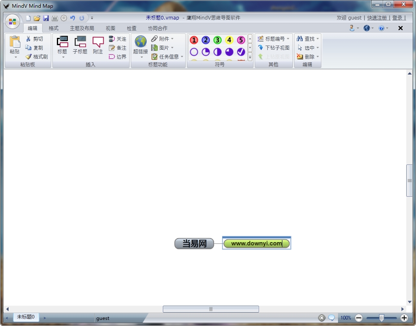Apply the purple checkmark symbol

(x=241, y=52)
